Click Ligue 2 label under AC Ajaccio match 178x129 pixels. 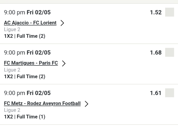pyautogui.click(x=10, y=29)
